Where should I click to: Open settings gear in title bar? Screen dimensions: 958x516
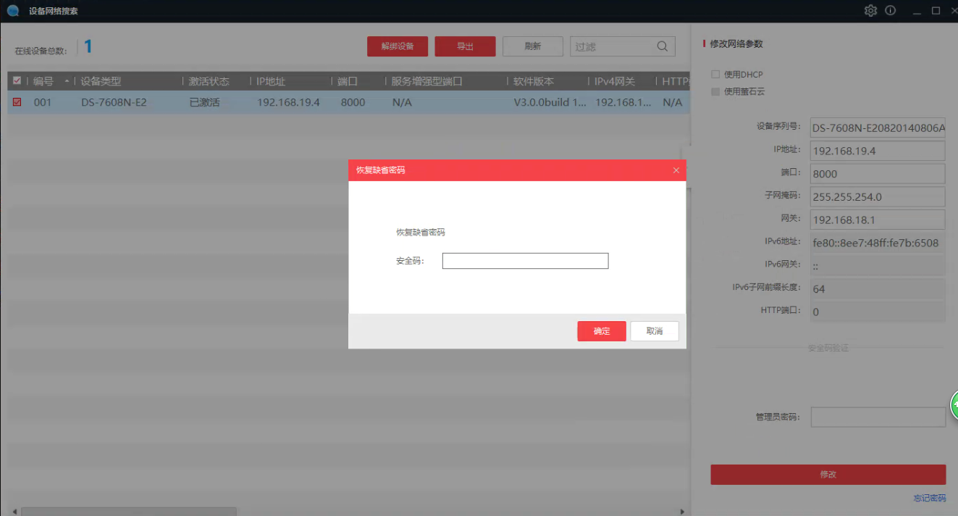[870, 11]
